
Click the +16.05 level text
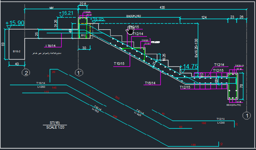(97, 19)
